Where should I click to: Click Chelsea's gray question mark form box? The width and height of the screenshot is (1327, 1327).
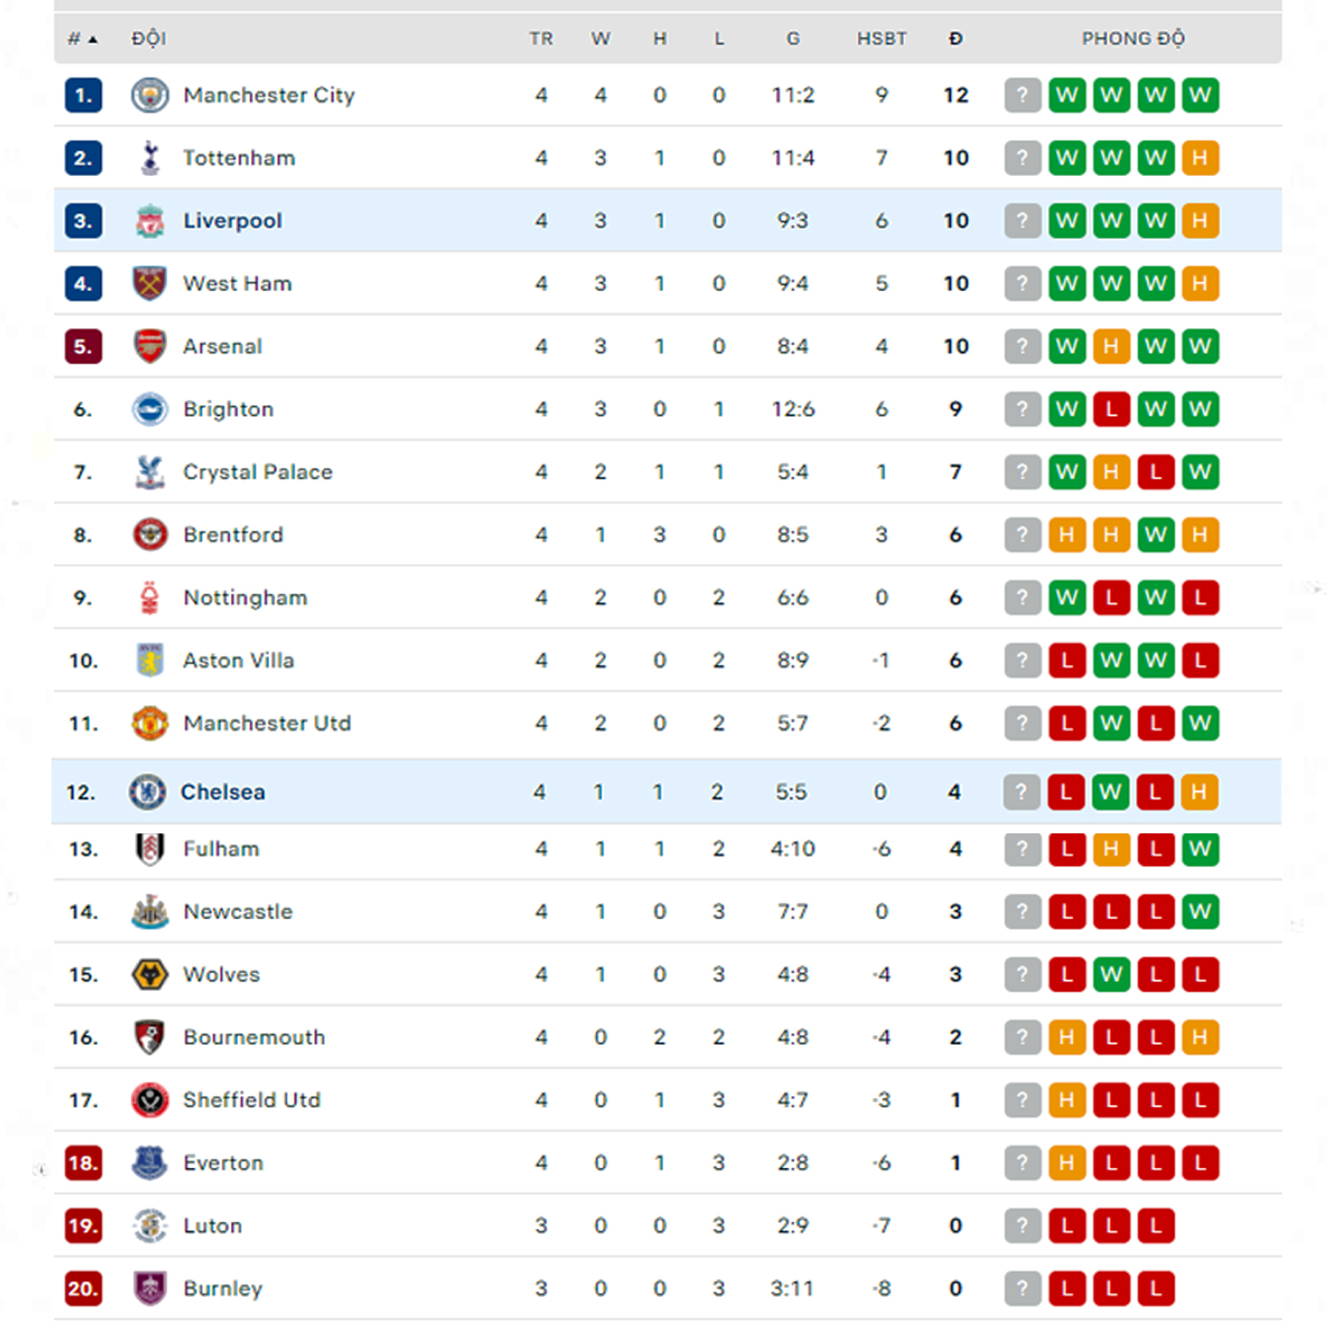click(x=1021, y=792)
